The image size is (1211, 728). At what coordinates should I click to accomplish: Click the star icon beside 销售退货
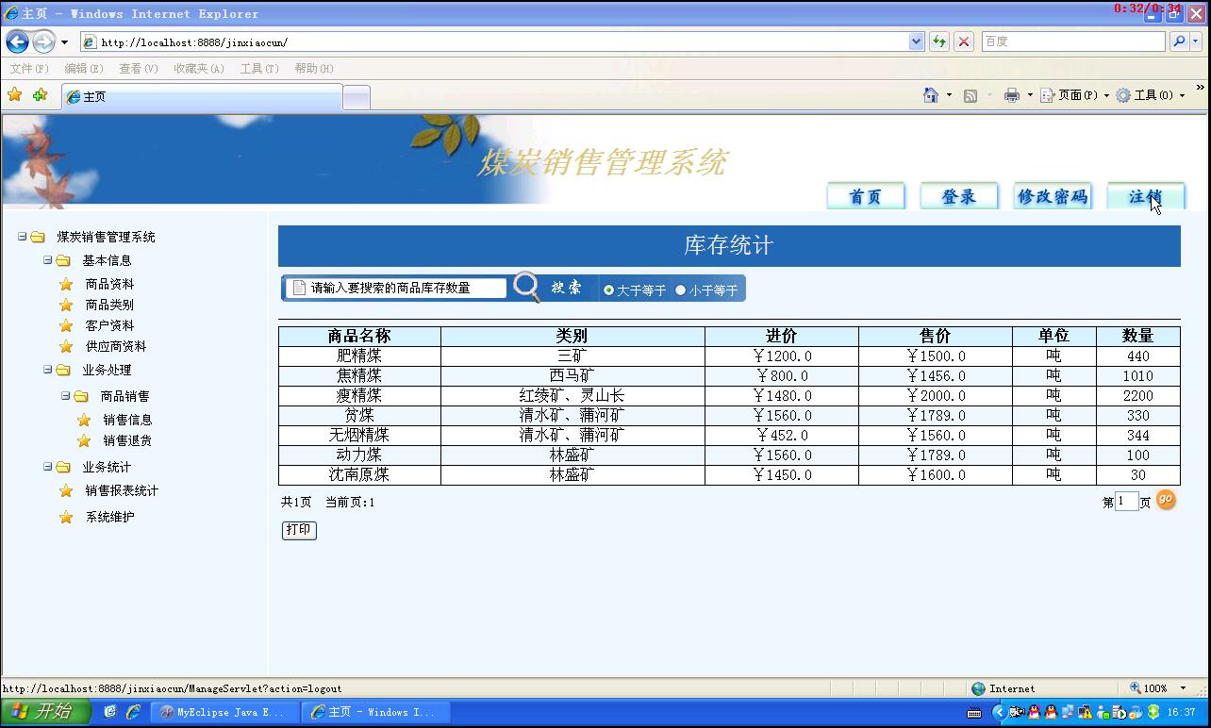(84, 440)
